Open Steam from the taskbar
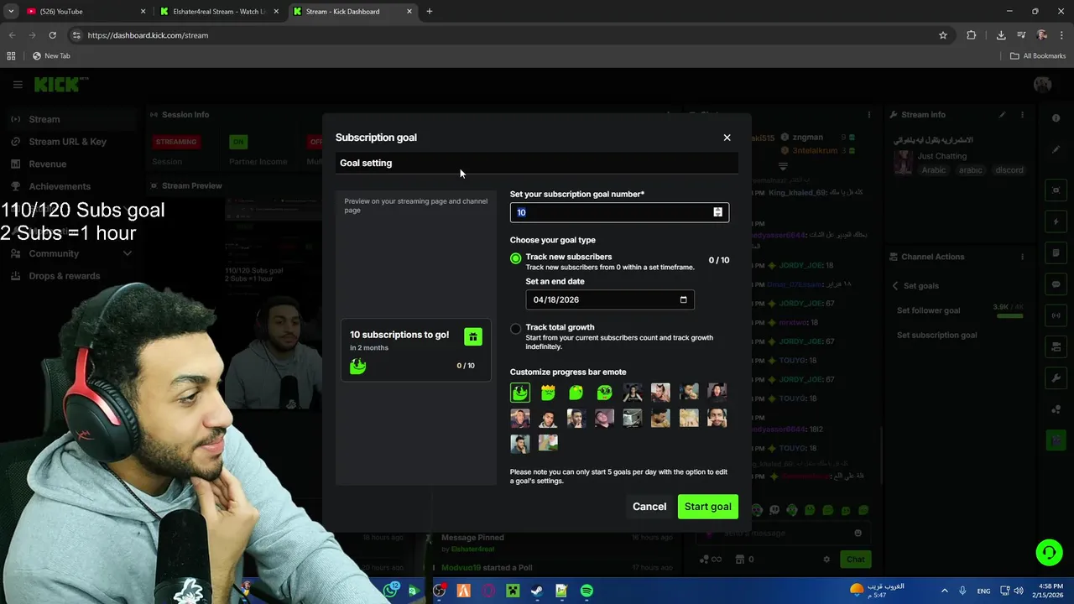1074x604 pixels. point(537,591)
